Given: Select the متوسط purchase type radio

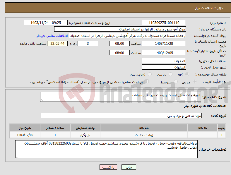Looking at the screenshot, I should (176, 82).
